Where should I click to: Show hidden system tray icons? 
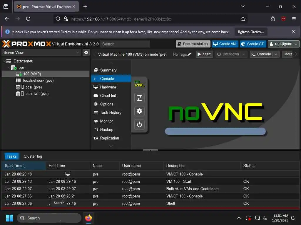pyautogui.click(x=239, y=218)
